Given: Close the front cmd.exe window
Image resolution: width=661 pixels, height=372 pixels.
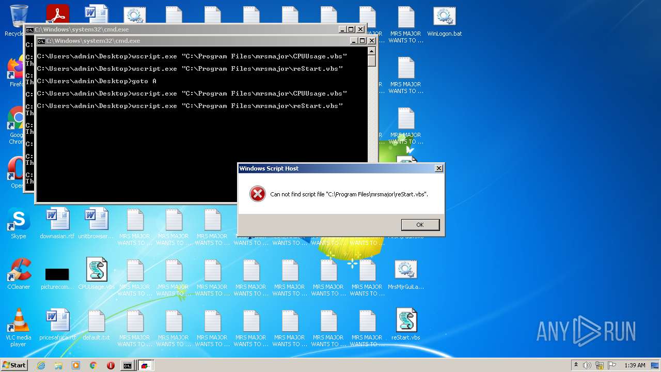Looking at the screenshot, I should tap(371, 41).
